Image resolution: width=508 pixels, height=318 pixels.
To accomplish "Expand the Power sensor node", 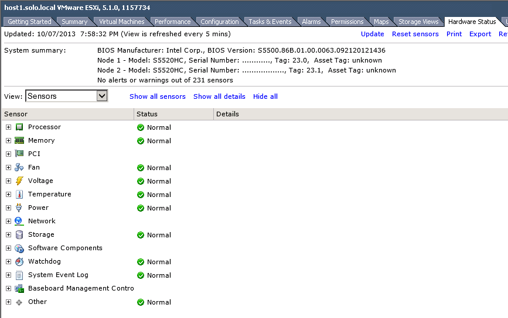I will (8, 208).
